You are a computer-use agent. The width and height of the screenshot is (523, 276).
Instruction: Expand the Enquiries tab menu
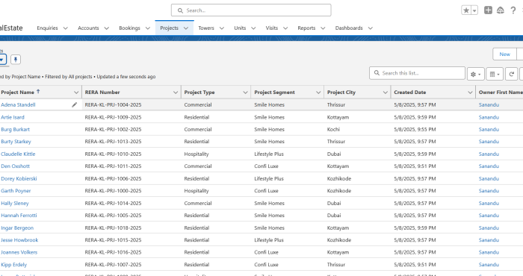tap(66, 28)
